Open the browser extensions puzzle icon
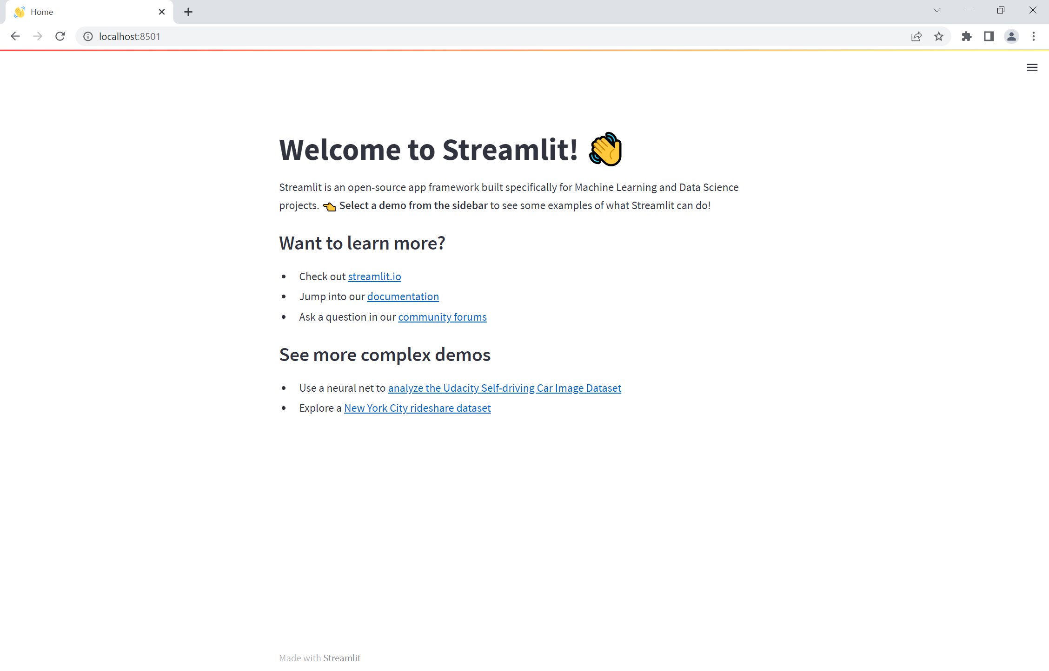Image resolution: width=1049 pixels, height=671 pixels. click(x=966, y=36)
